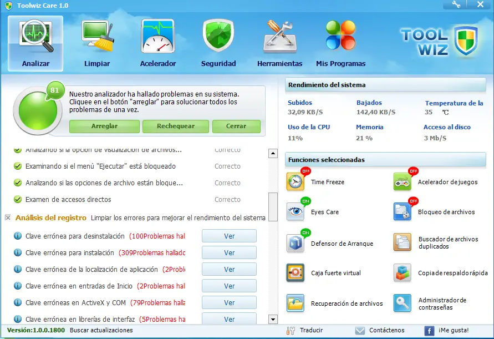The width and height of the screenshot is (494, 339).
Task: Click the Acceso al disco label
Action: click(x=447, y=127)
